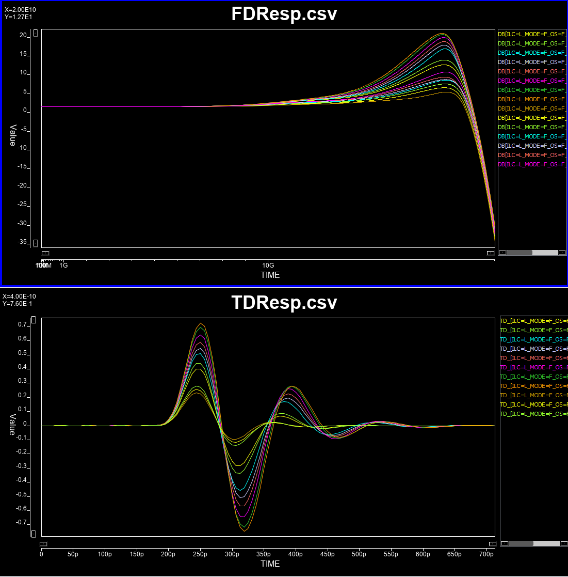Viewport: 568px width, 577px height.
Task: Click right X-axis range handle under TDResp plot
Action: point(492,543)
